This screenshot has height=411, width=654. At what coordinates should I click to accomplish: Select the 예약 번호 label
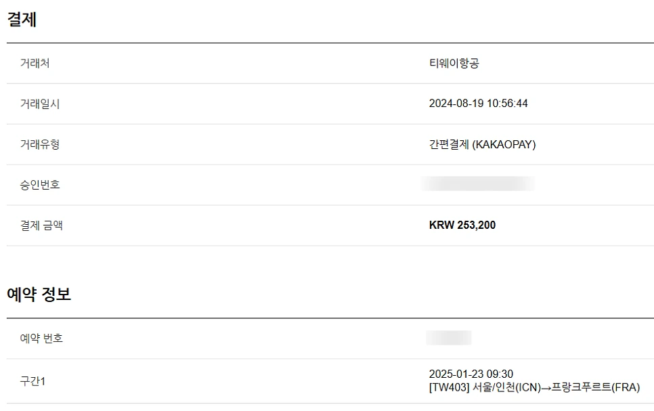[41, 338]
